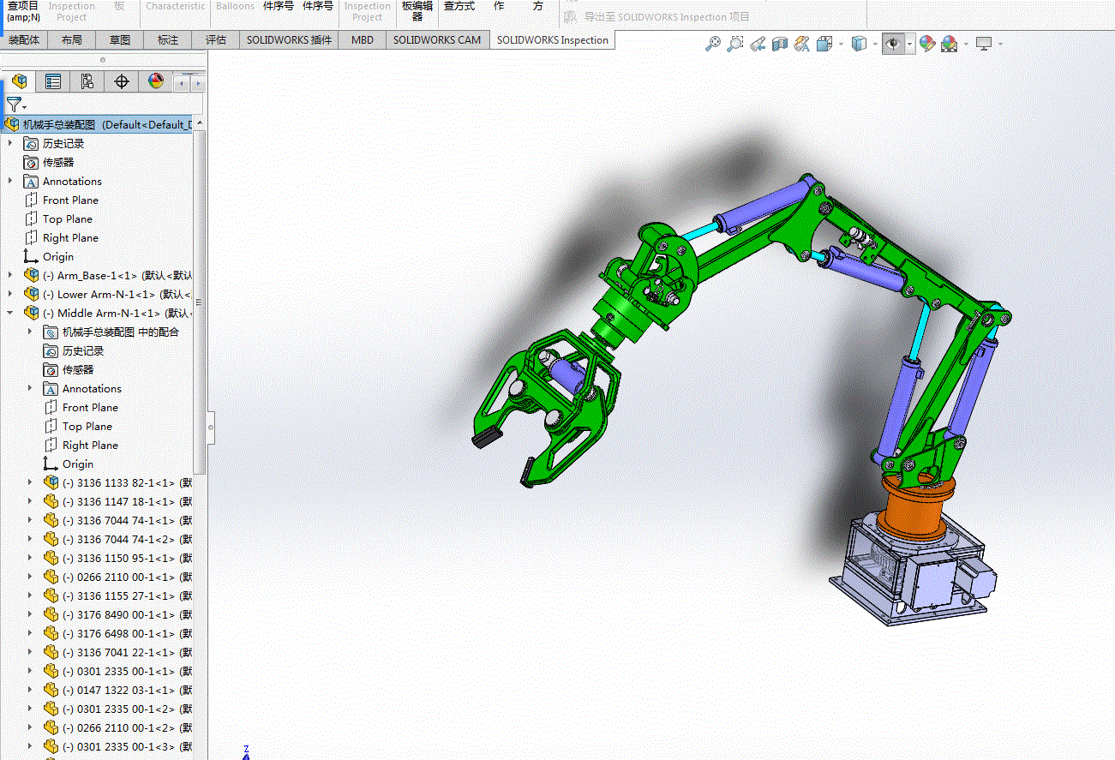Expand the Arm_Base-1 component node
1115x760 pixels.
tap(10, 275)
